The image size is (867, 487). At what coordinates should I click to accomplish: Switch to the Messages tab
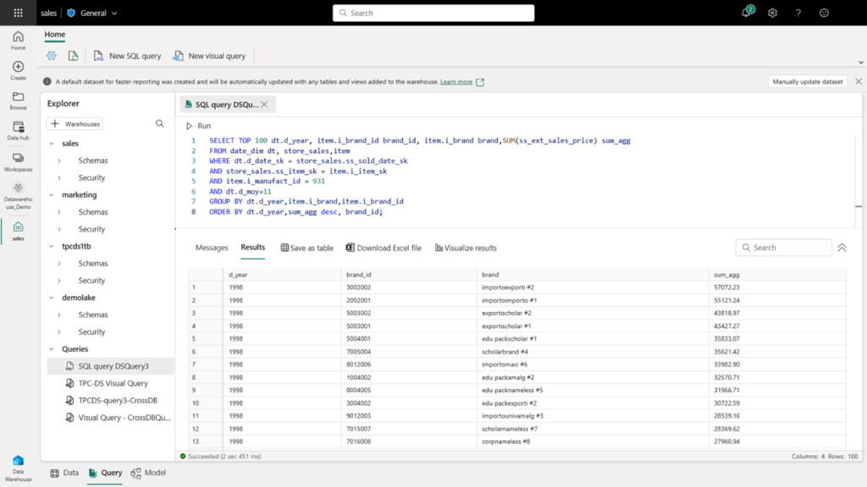(212, 248)
